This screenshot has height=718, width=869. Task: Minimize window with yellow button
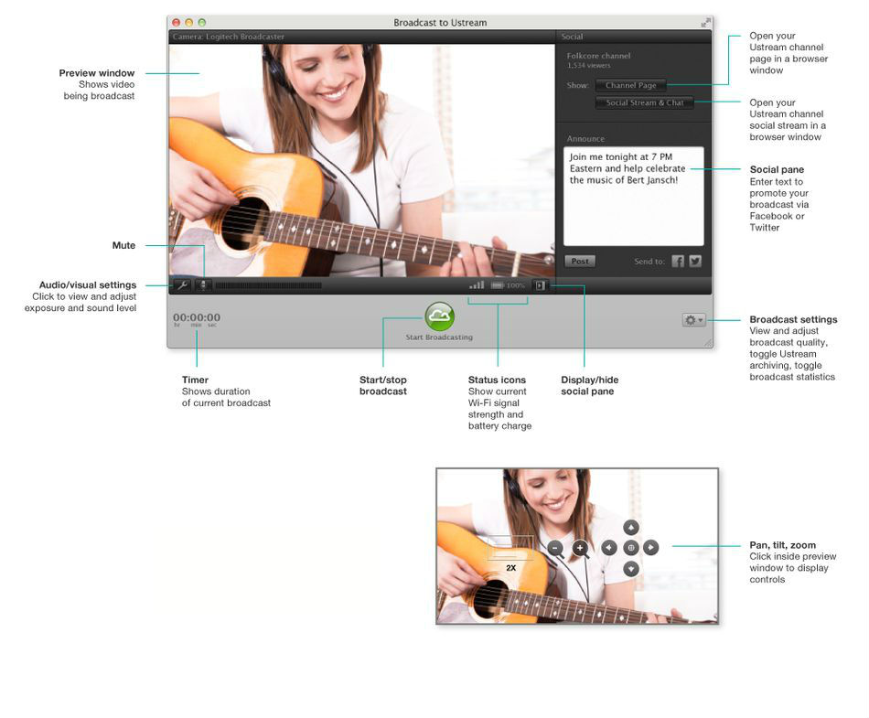pyautogui.click(x=189, y=23)
